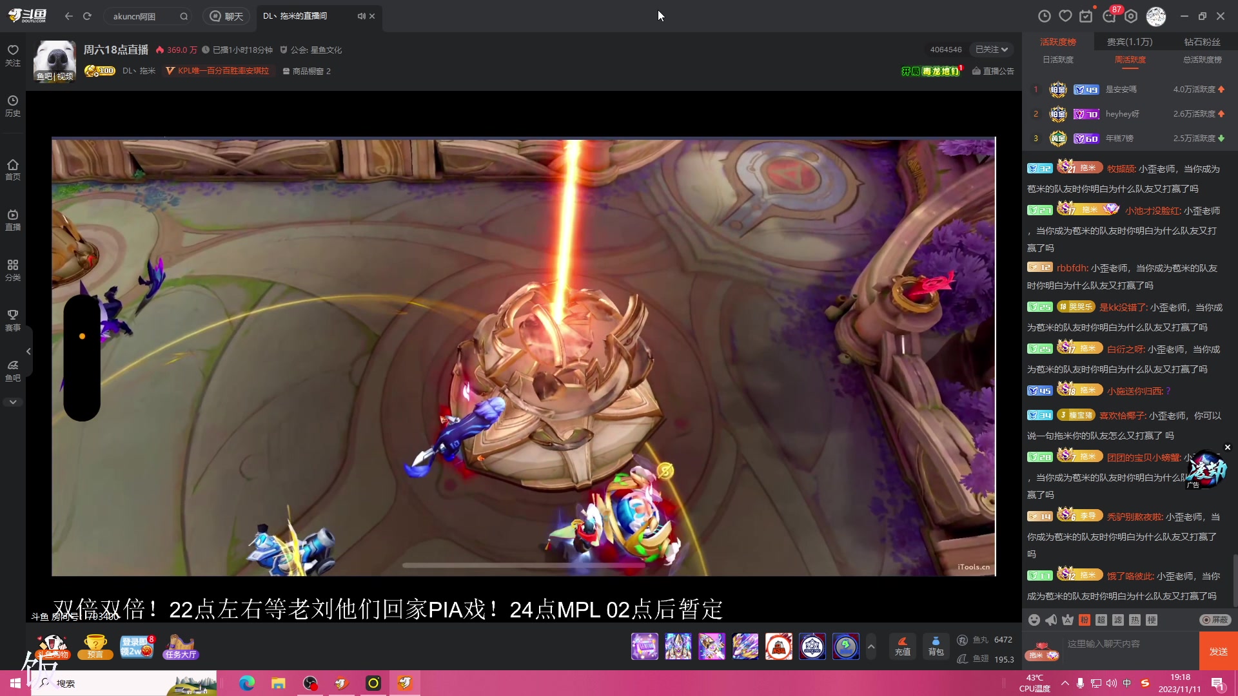
Task: Open Microsoft Edge from the taskbar
Action: point(247,683)
